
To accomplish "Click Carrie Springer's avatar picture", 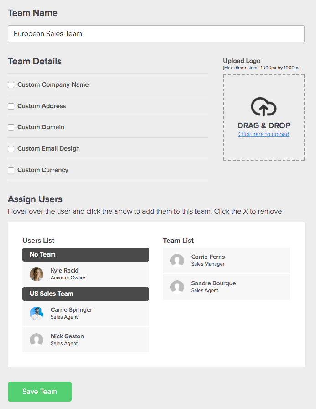I will 37,314.
